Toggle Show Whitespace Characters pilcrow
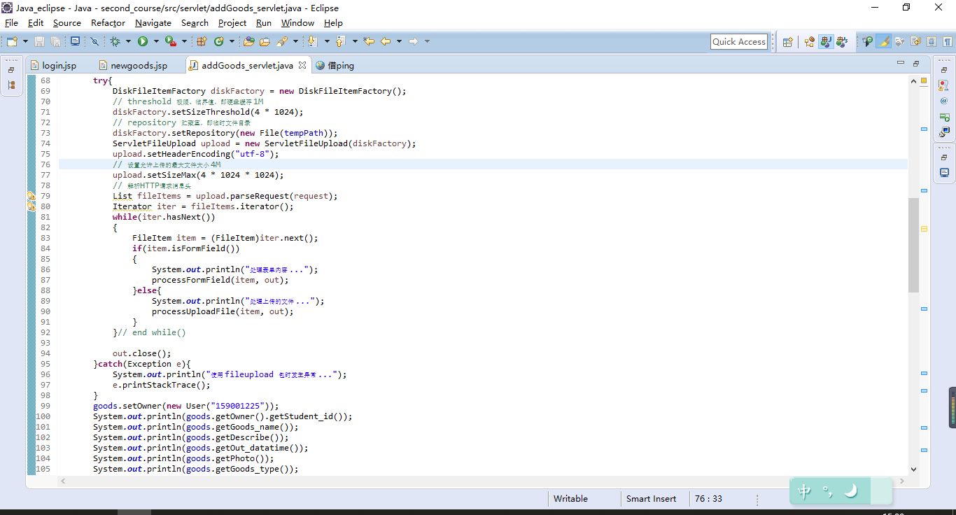The height and width of the screenshot is (515, 956). pyautogui.click(x=948, y=42)
